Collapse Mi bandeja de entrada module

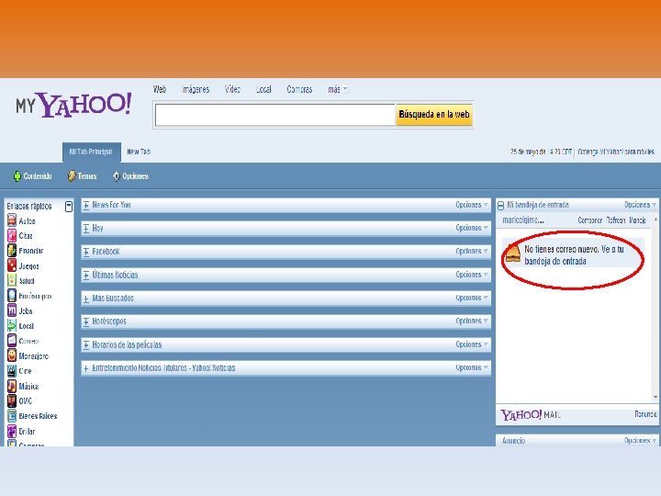coord(501,206)
